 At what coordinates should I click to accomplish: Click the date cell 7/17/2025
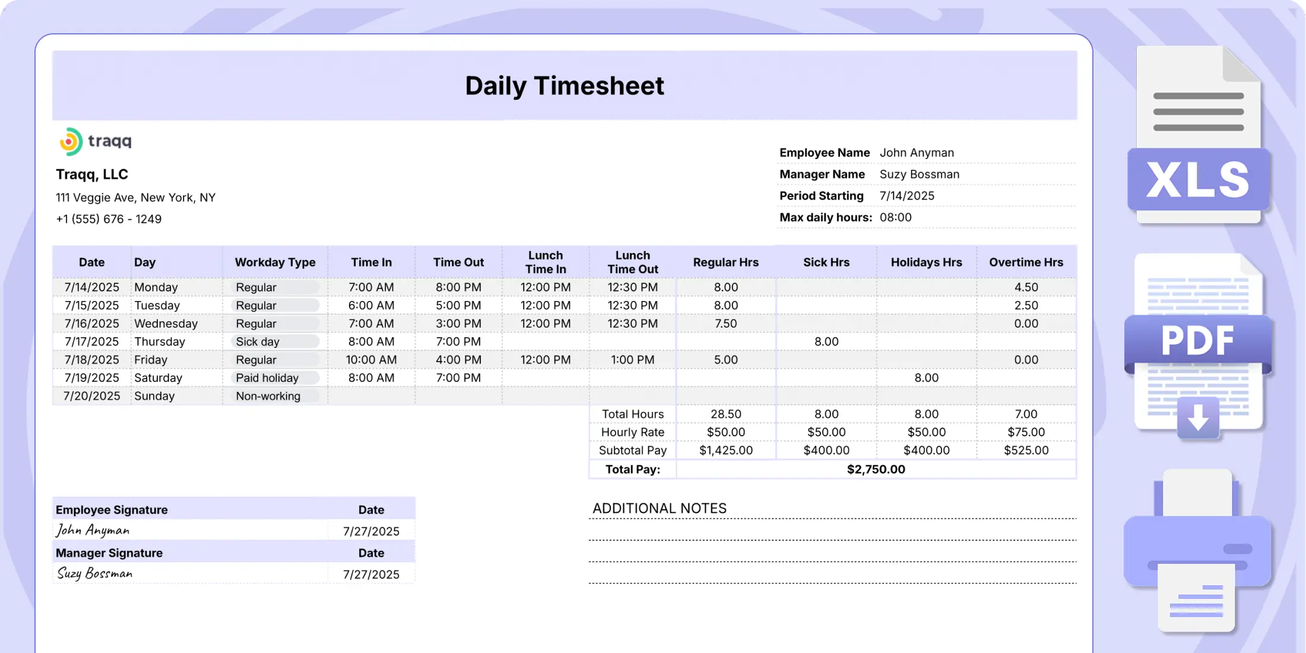pyautogui.click(x=91, y=341)
